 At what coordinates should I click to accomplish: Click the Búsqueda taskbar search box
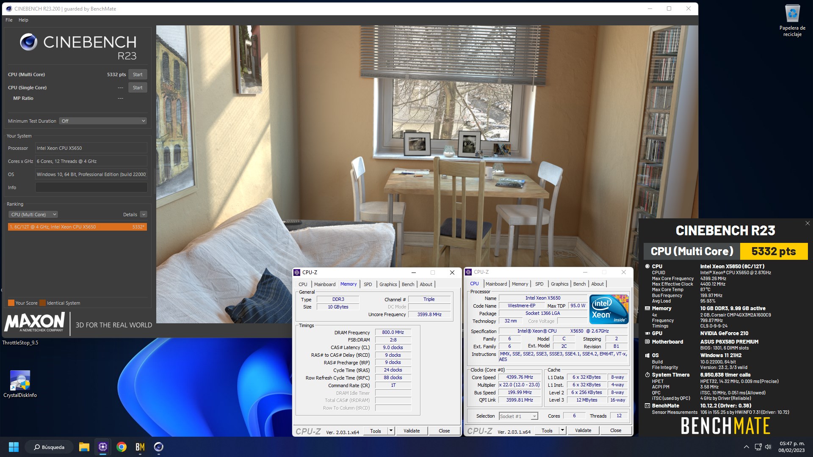(49, 447)
